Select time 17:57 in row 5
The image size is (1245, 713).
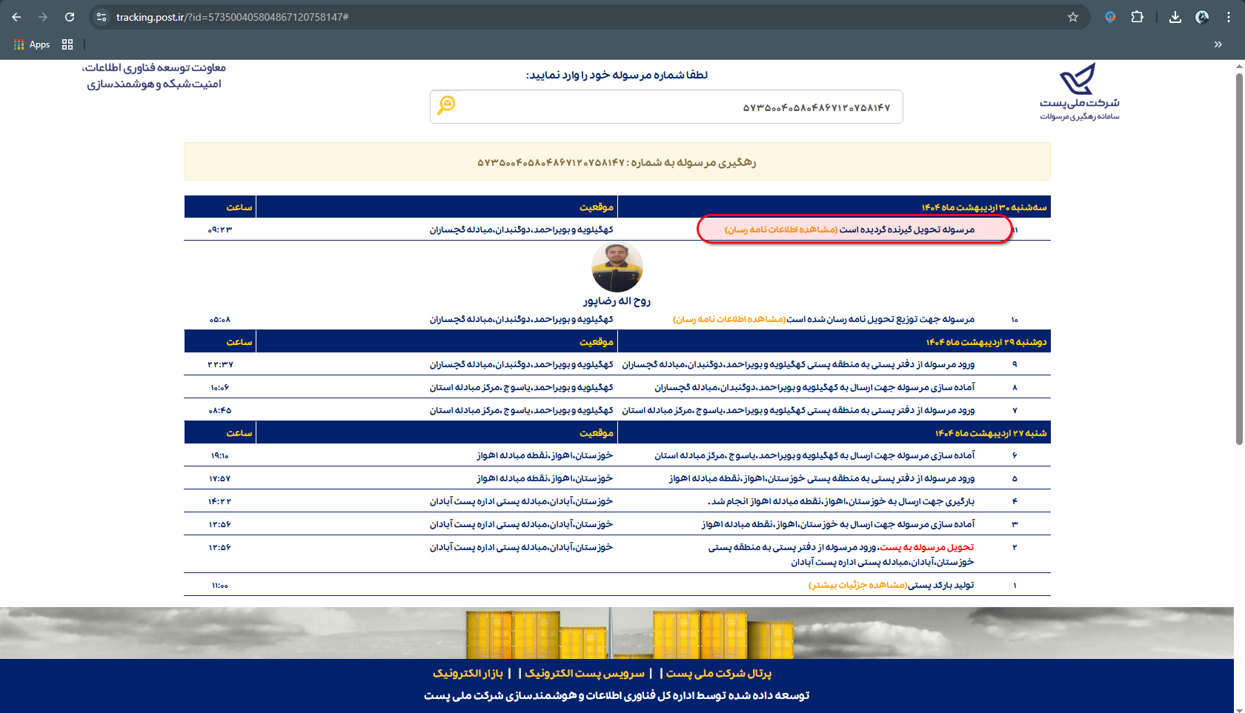(x=220, y=478)
